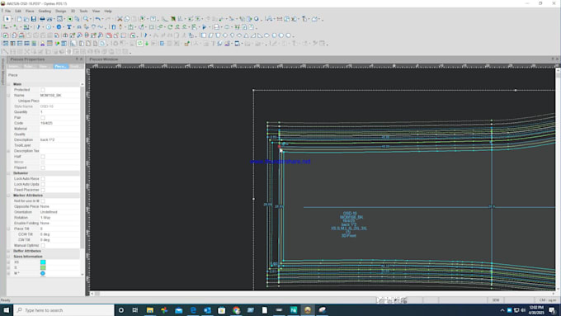Expand the Piece Tilt row

tap(9, 229)
